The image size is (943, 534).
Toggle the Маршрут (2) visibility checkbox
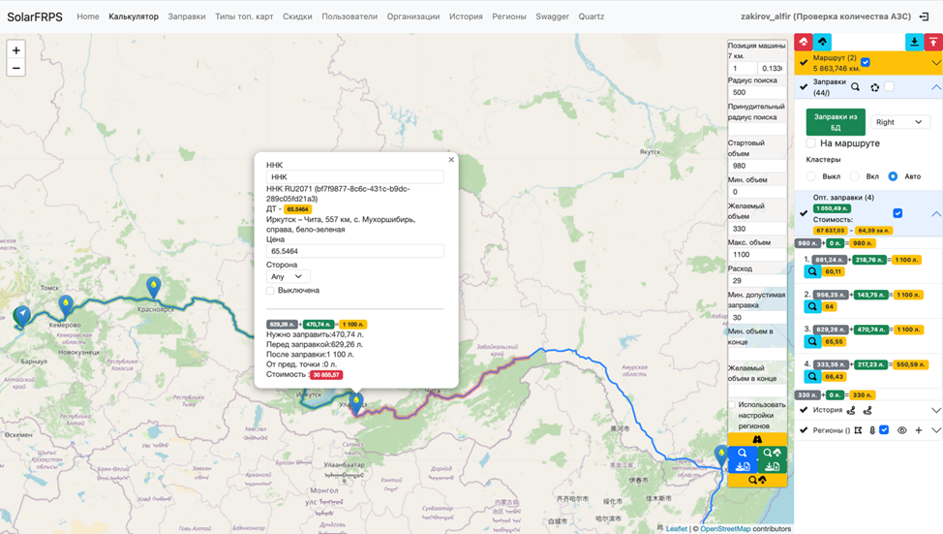tap(866, 62)
